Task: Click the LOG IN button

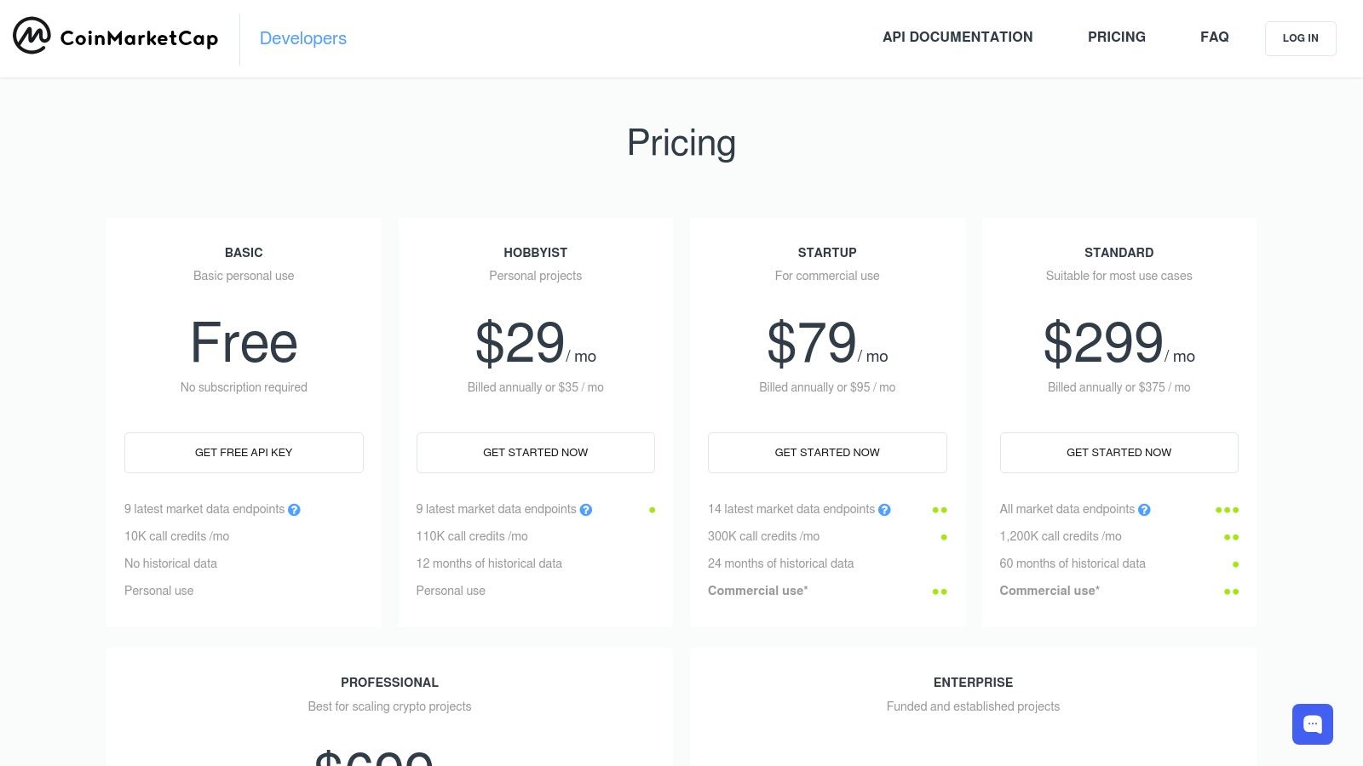Action: pyautogui.click(x=1300, y=38)
